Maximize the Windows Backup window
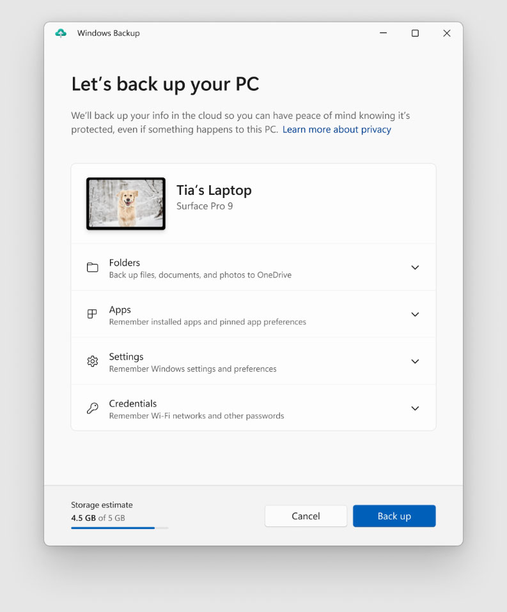507x612 pixels. coord(415,33)
